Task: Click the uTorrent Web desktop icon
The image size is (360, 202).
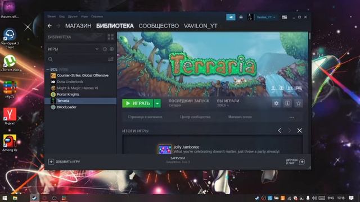Action: point(10,63)
